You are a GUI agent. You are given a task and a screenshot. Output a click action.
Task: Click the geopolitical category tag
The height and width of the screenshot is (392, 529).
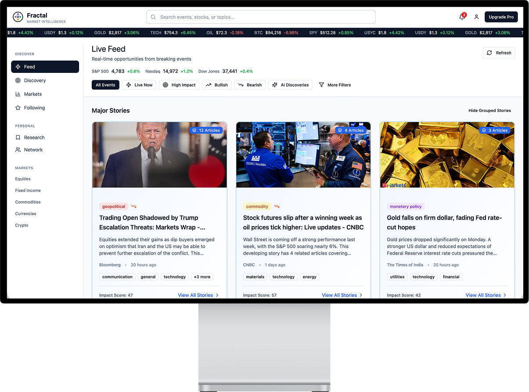pos(114,206)
